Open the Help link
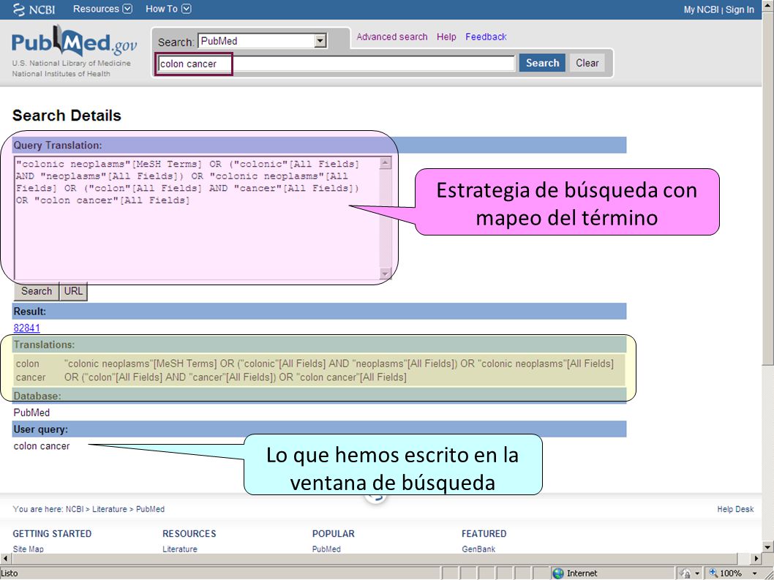 click(x=446, y=37)
